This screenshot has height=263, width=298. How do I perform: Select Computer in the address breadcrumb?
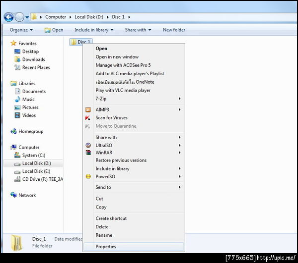click(x=56, y=17)
